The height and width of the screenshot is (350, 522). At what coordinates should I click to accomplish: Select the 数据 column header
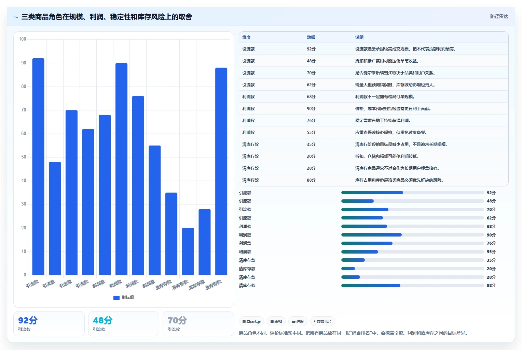click(x=311, y=37)
